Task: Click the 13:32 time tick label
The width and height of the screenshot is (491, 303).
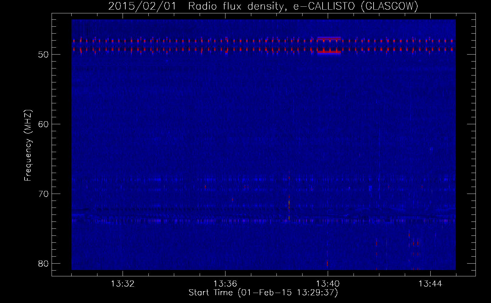Action: 123,284
